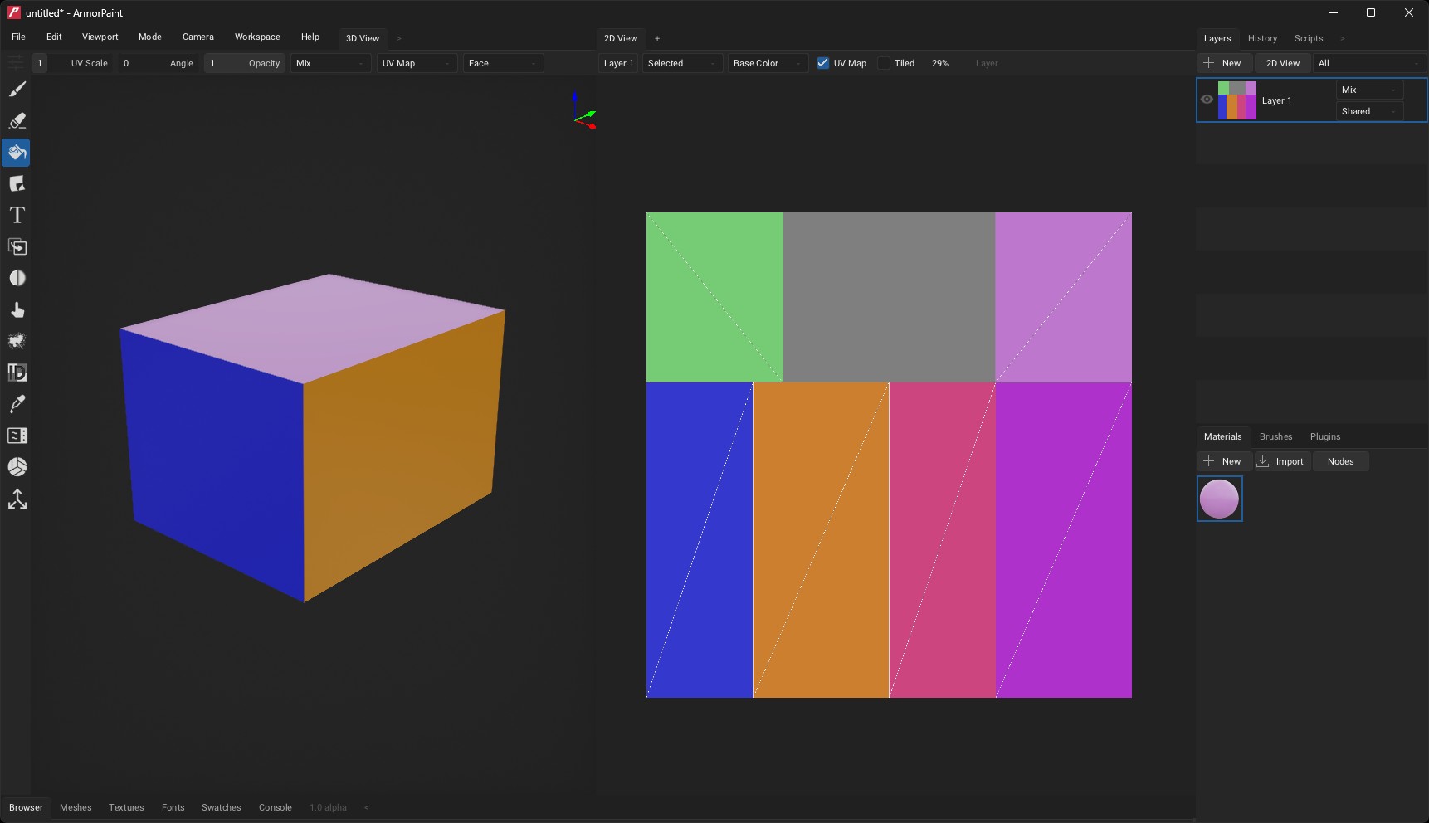Select the Eraser tool

(17, 121)
